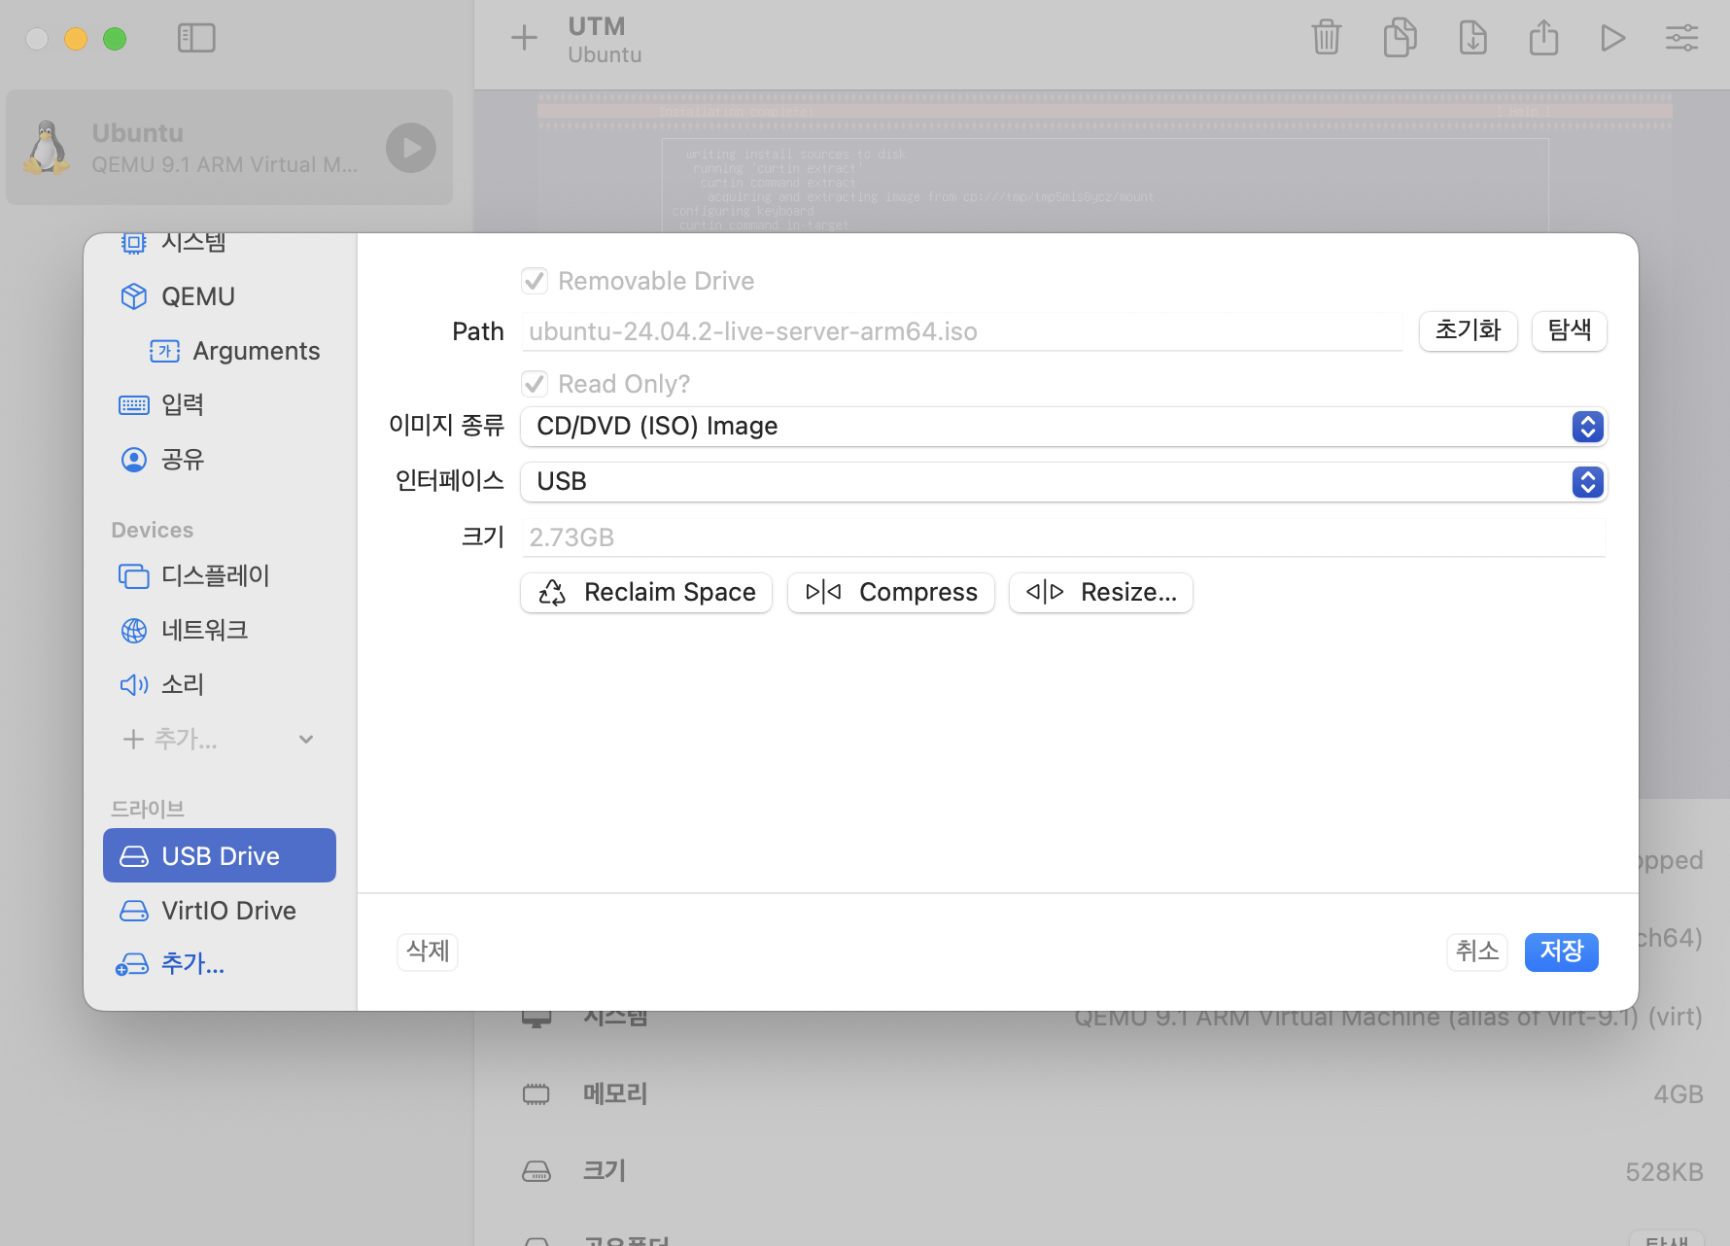Click the Compress button
This screenshot has height=1246, width=1730.
click(x=891, y=593)
